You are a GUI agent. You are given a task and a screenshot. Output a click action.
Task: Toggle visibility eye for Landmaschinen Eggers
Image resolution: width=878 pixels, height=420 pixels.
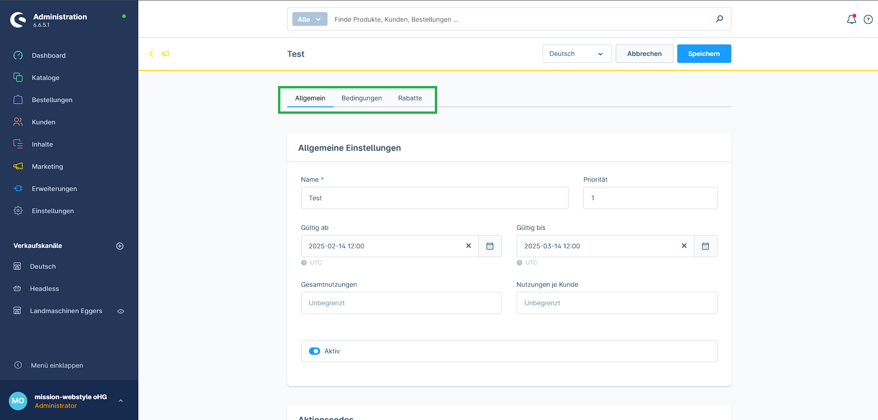pos(121,311)
